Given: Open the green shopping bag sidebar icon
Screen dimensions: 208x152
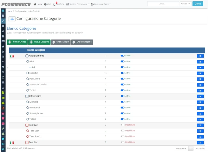Looking at the screenshot, I should [3, 103].
